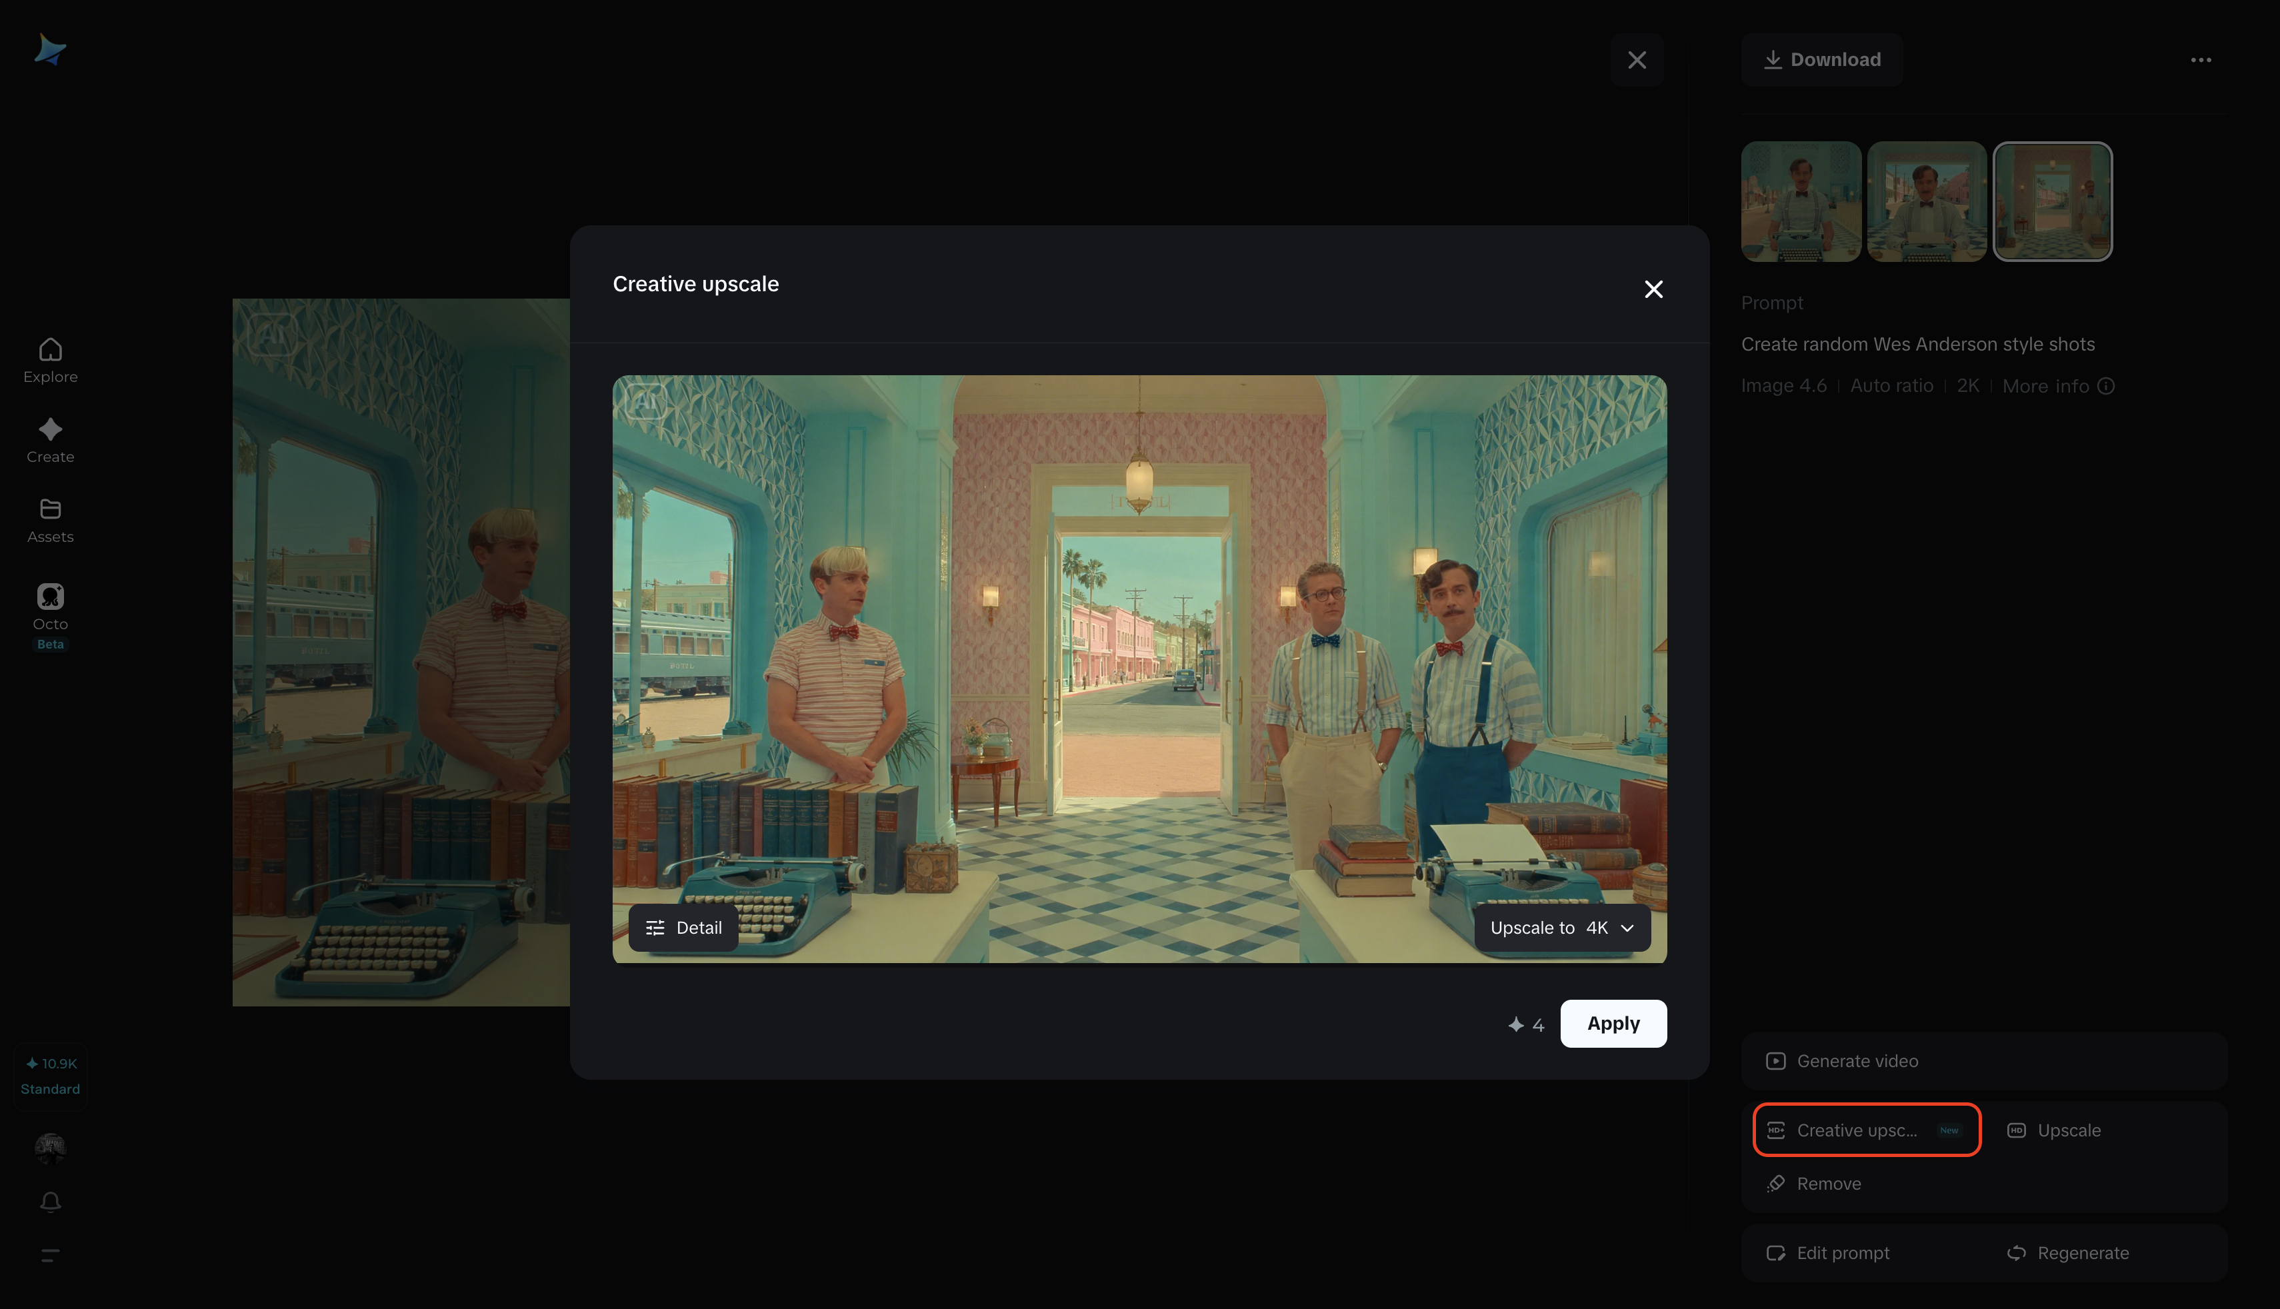Select the third generated thumbnail

click(2053, 201)
